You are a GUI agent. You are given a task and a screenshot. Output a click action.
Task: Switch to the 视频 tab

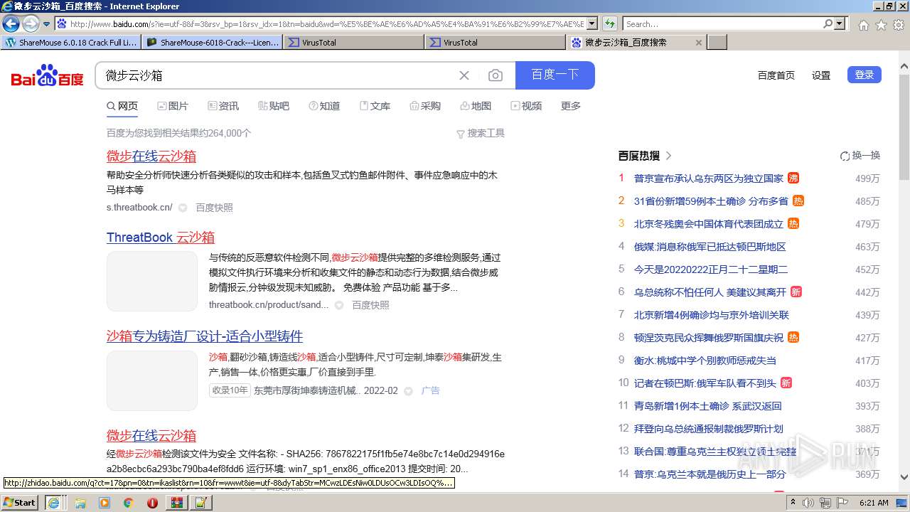(526, 106)
